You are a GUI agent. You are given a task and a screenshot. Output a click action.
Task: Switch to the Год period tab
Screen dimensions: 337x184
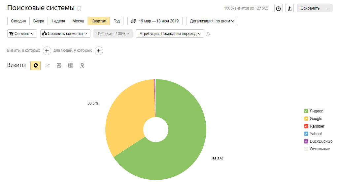[117, 21]
